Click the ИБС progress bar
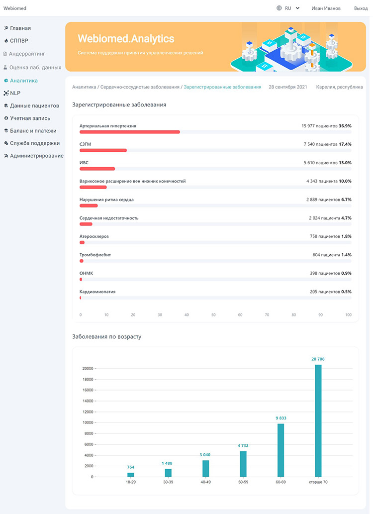 pos(215,169)
